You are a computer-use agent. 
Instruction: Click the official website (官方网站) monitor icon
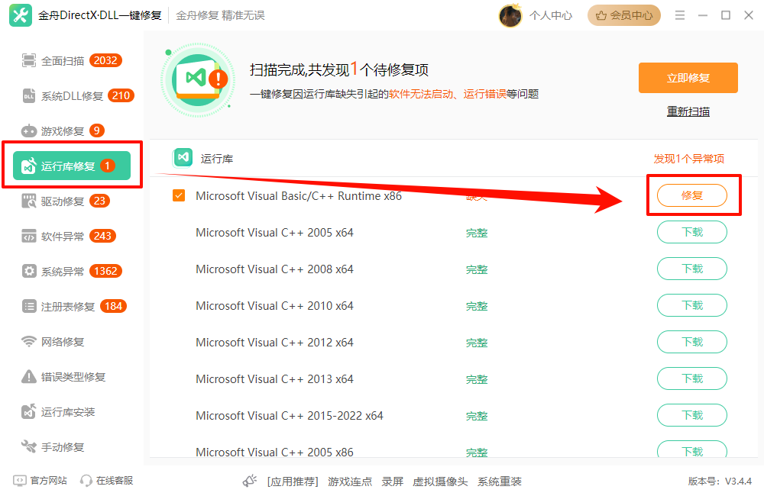19,481
